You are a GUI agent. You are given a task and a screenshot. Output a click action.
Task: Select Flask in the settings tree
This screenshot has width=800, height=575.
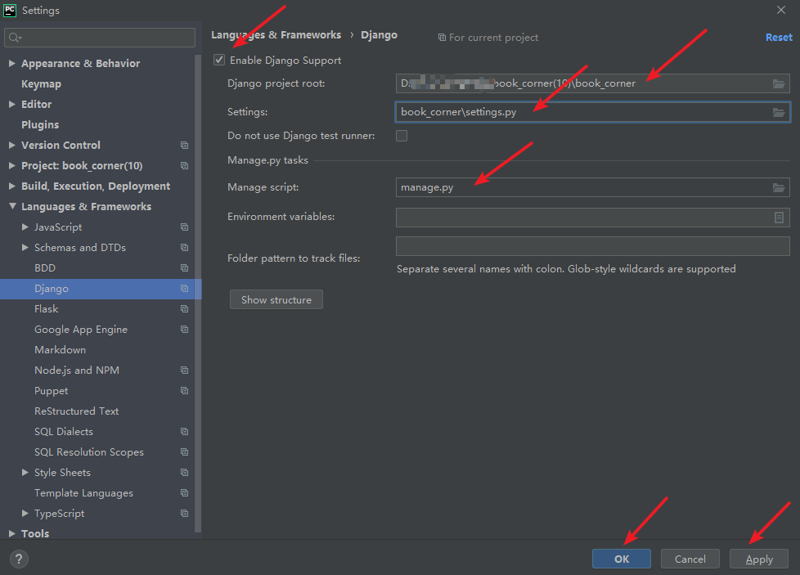47,309
